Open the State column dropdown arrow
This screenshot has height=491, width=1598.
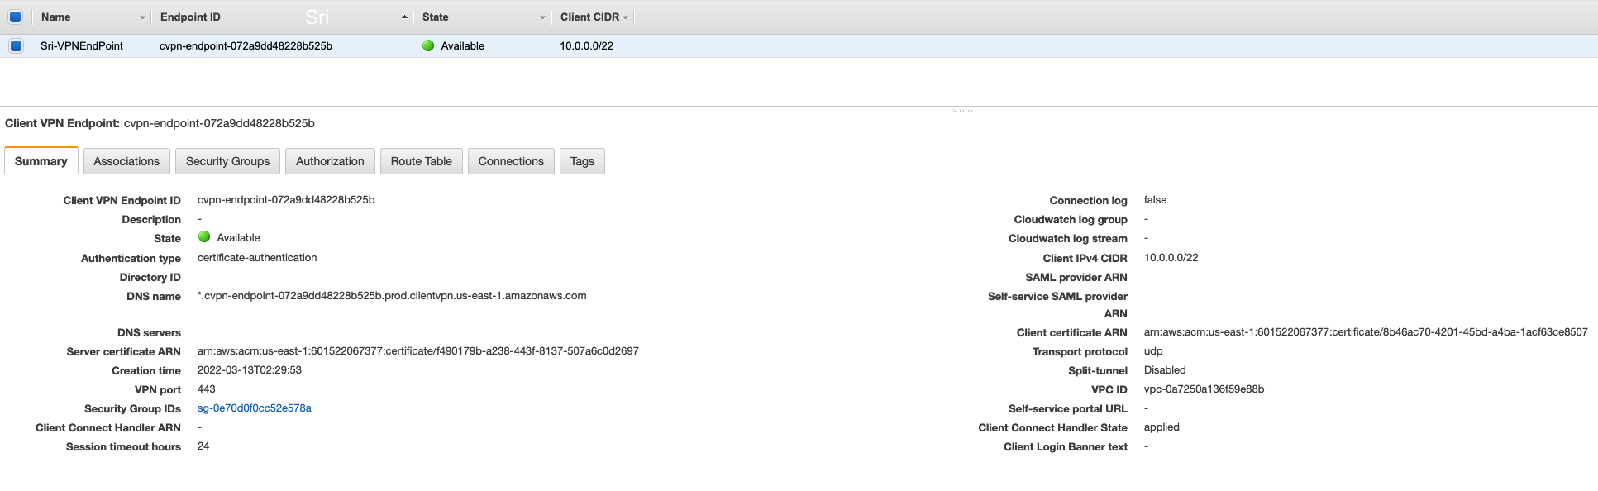[542, 17]
